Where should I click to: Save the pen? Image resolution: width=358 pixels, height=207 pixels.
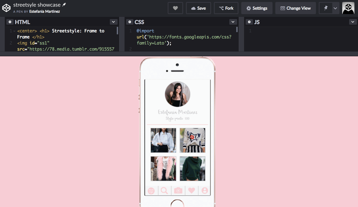point(198,8)
